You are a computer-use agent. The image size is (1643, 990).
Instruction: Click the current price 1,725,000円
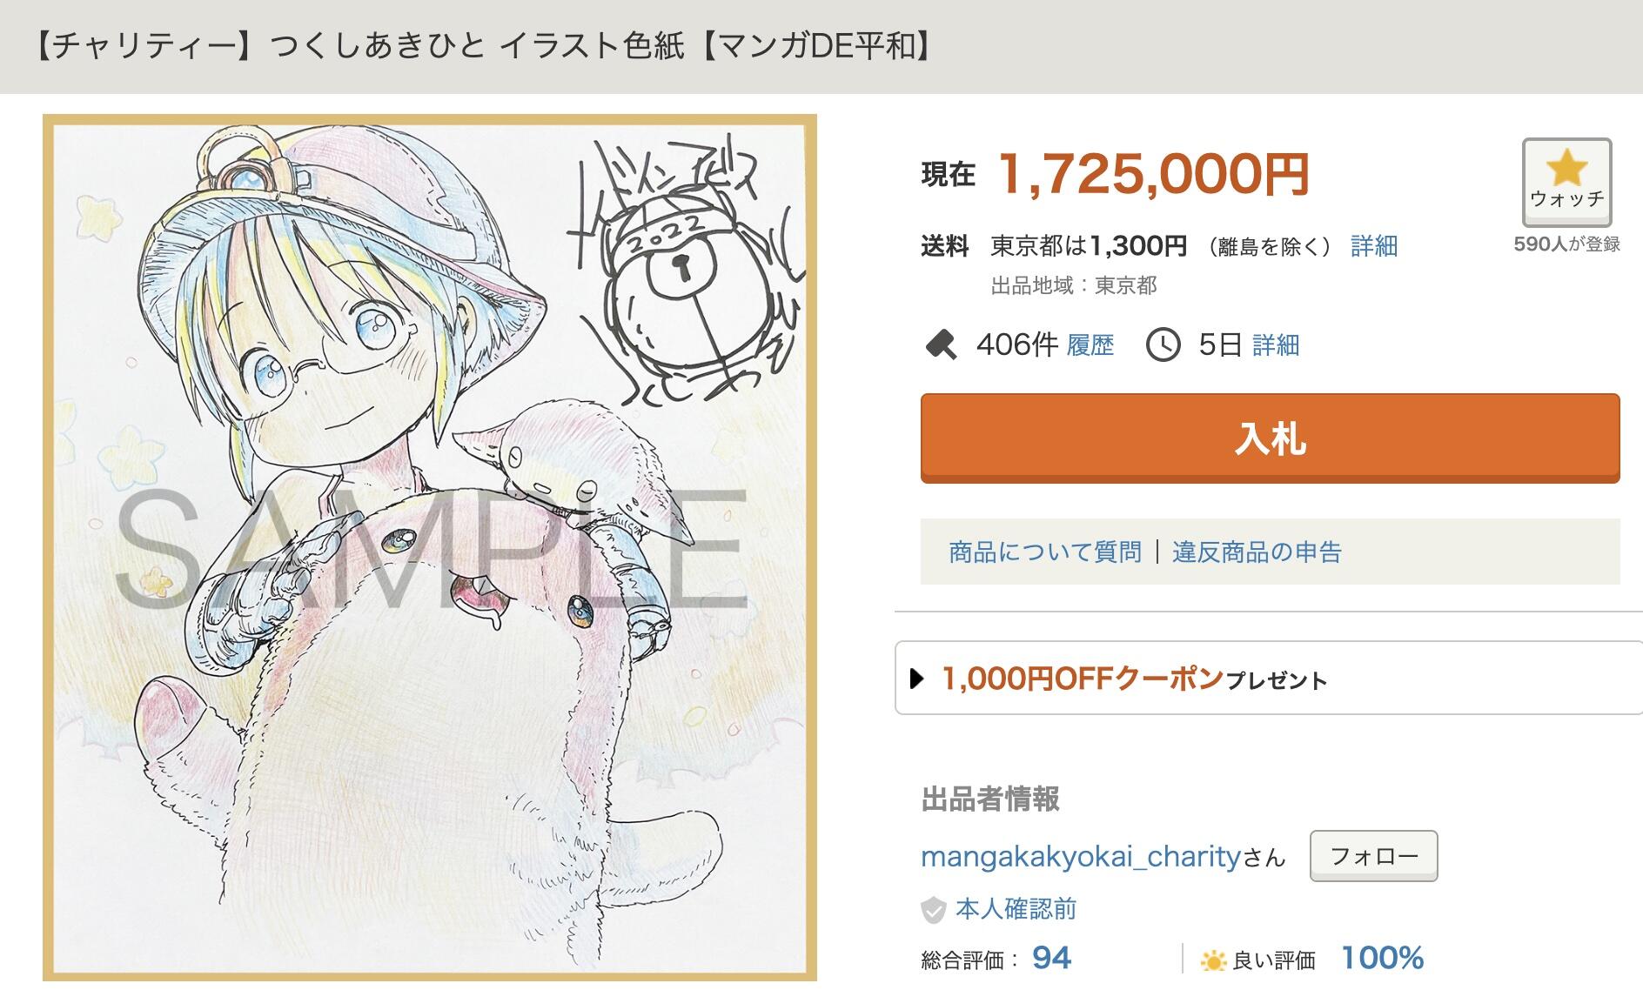1153,174
